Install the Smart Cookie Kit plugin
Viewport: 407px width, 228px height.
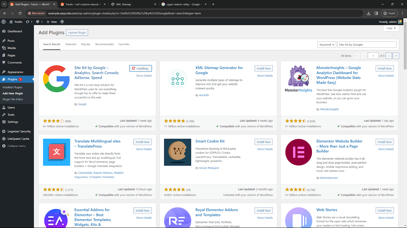[264, 142]
